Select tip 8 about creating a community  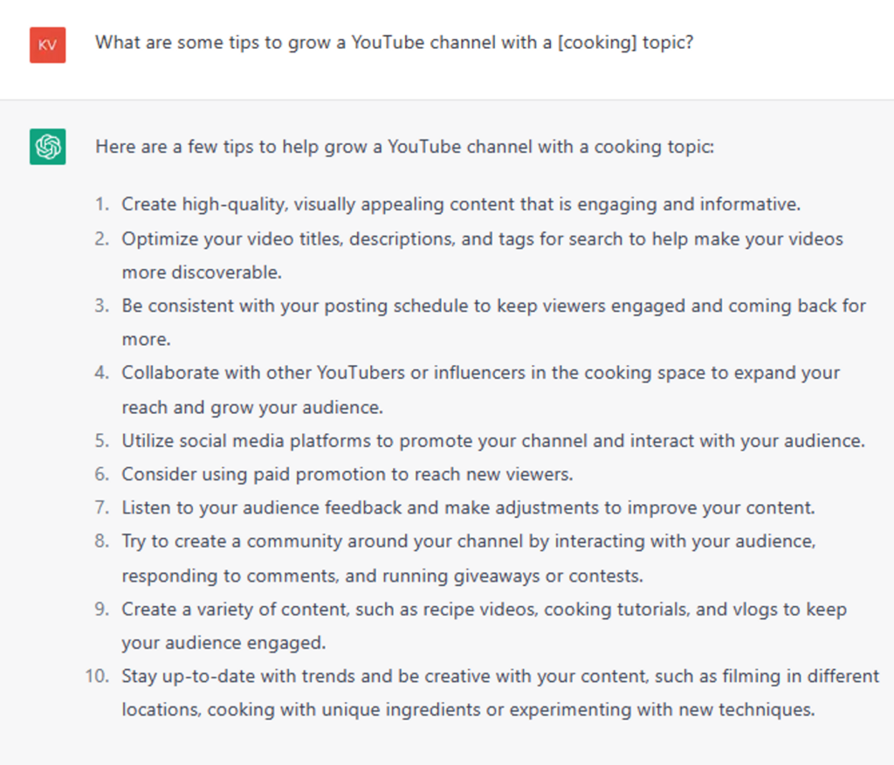click(469, 558)
